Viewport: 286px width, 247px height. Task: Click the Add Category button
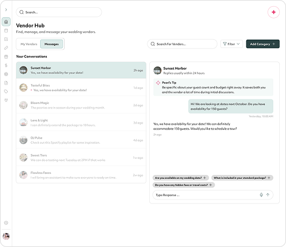(x=263, y=44)
